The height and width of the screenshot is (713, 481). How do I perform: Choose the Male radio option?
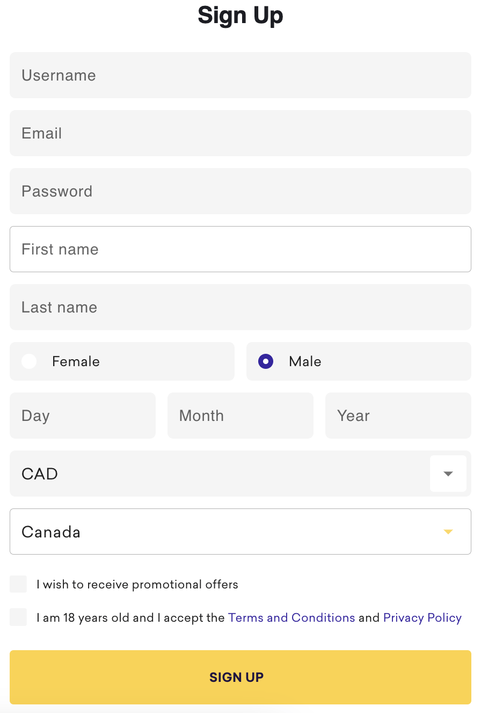266,361
